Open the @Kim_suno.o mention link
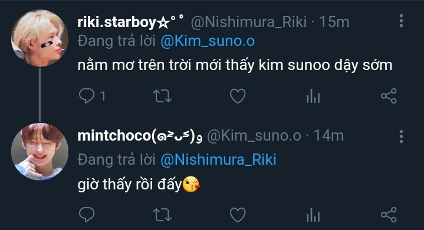The width and height of the screenshot is (424, 230). tap(208, 42)
